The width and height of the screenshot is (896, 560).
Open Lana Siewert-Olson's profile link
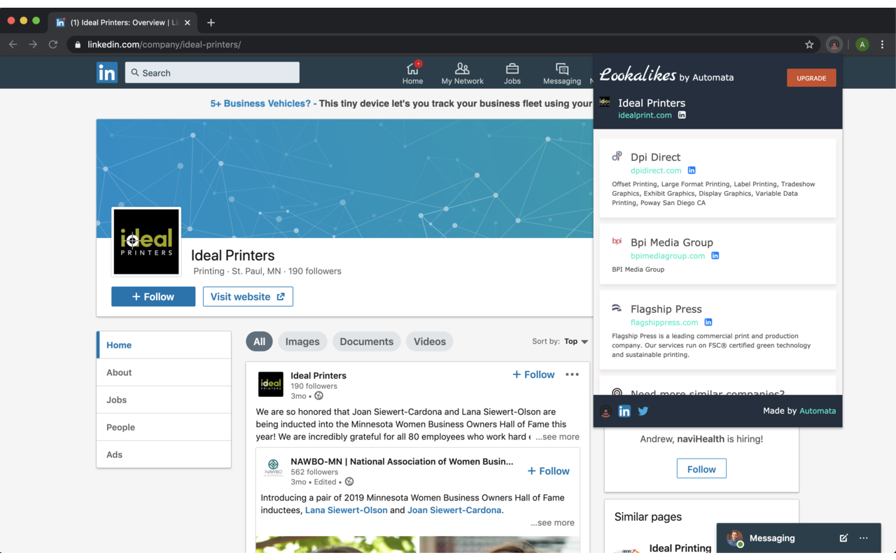click(346, 510)
